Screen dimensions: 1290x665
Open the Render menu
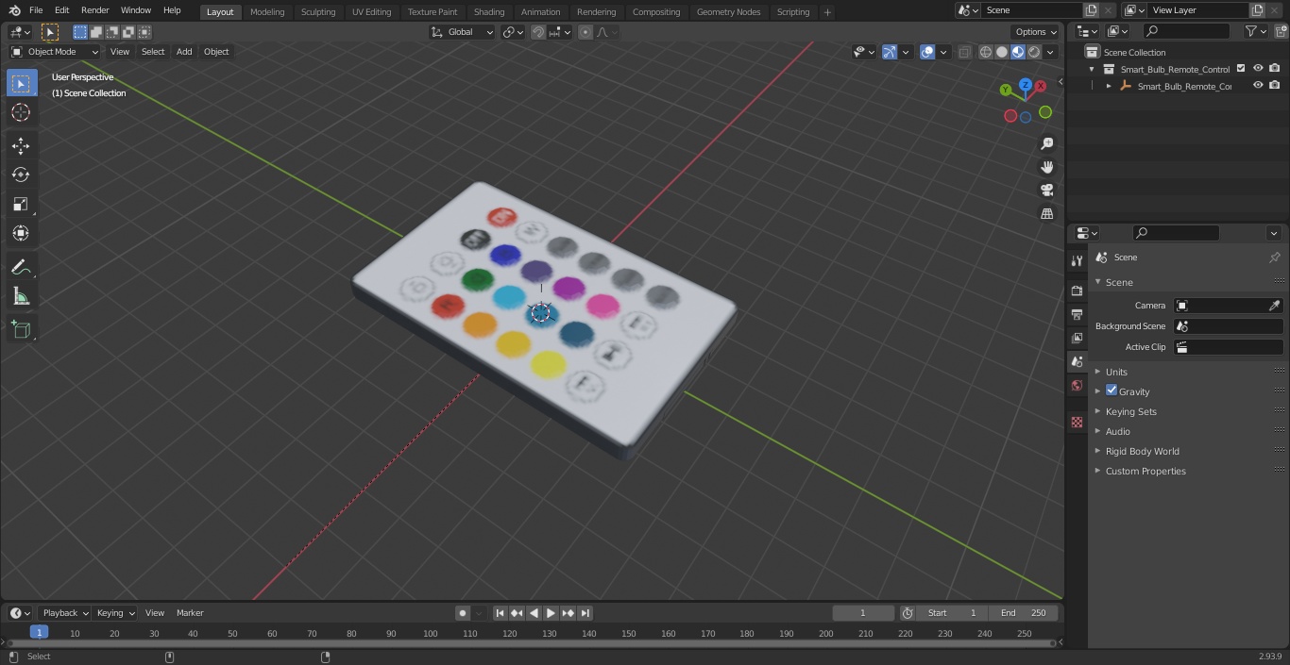94,10
